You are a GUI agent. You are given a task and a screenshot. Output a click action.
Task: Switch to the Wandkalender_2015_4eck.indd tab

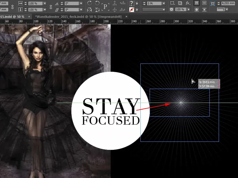click(78, 17)
